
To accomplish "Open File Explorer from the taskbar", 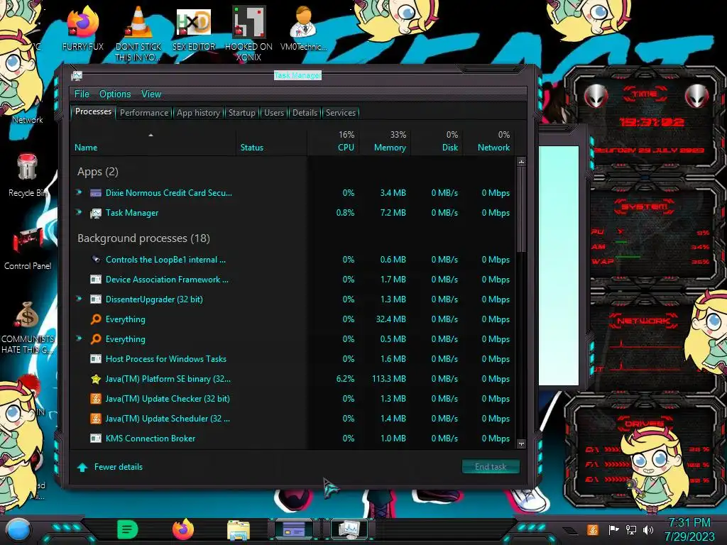I will (239, 529).
